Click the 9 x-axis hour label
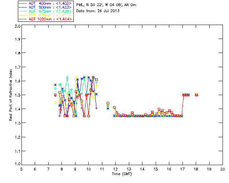229x183 pixels. [75, 169]
